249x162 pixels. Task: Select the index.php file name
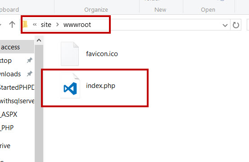[100, 86]
